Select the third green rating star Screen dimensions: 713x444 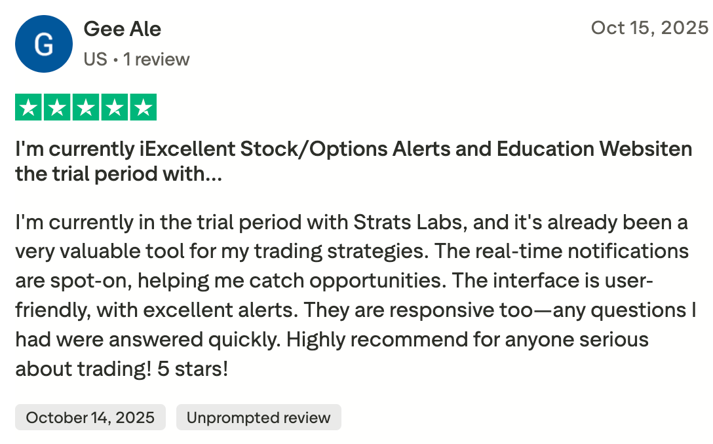click(86, 107)
